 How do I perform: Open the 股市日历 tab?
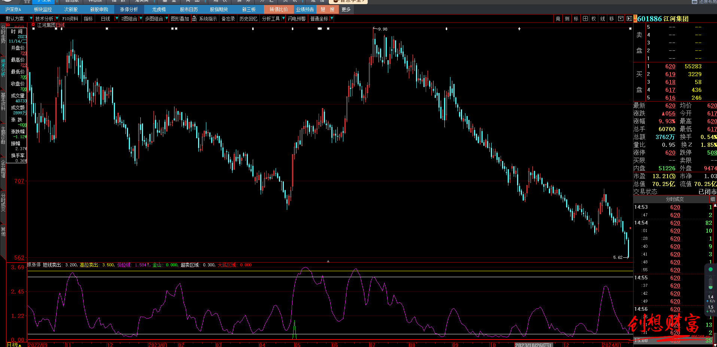[189, 9]
